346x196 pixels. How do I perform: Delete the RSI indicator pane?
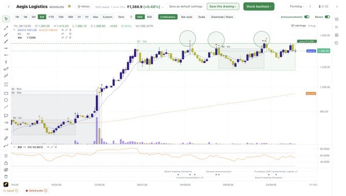(56, 147)
